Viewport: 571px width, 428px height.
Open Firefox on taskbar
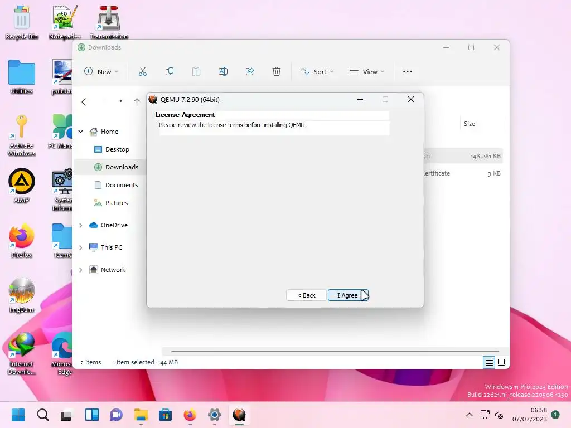[190, 415]
